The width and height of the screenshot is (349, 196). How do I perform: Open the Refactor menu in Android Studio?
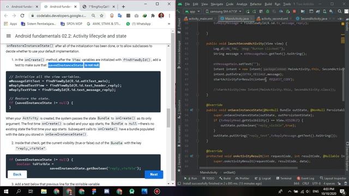(x=256, y=4)
